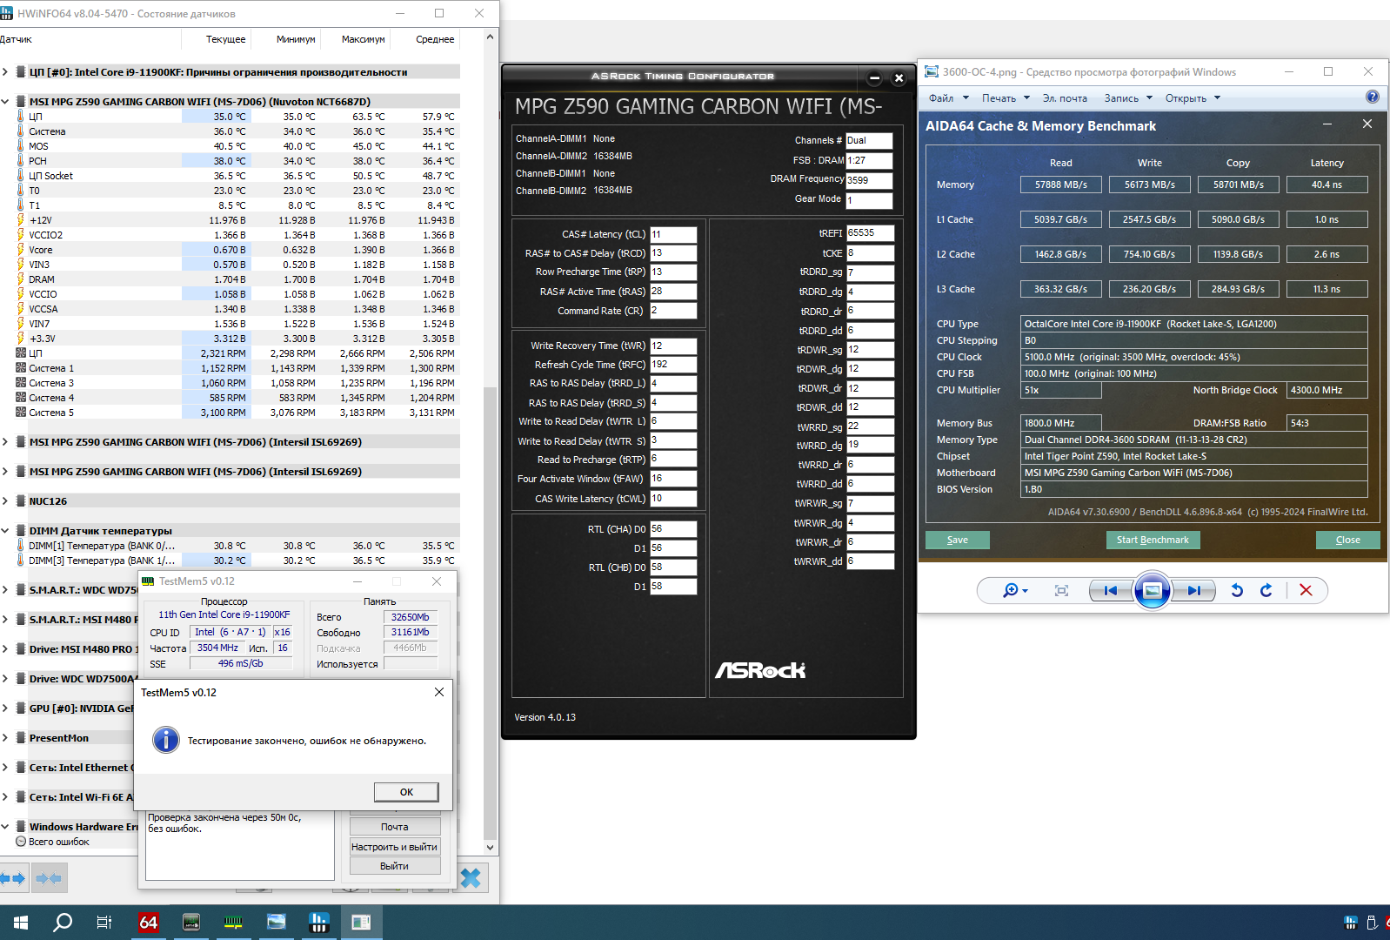Select the Система 5 fan row
Viewport: 1390px width, 940px height.
(230, 413)
